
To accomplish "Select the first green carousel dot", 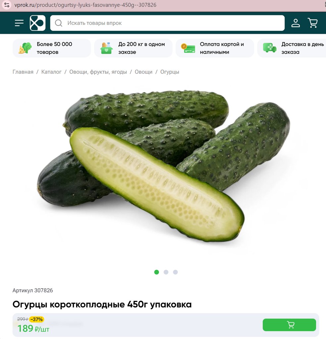I will pyautogui.click(x=157, y=272).
